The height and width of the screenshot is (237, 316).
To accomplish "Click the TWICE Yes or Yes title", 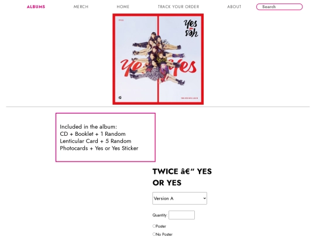I will point(182,177).
